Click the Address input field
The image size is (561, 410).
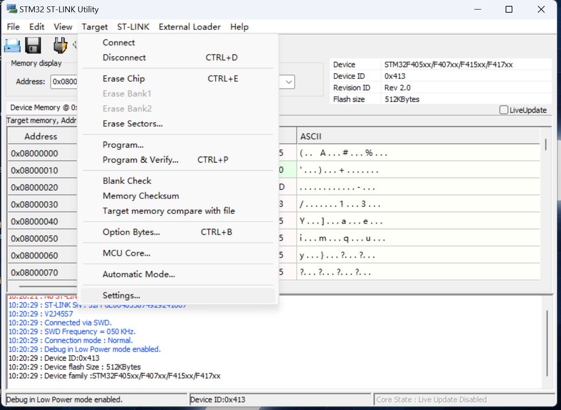coord(64,82)
